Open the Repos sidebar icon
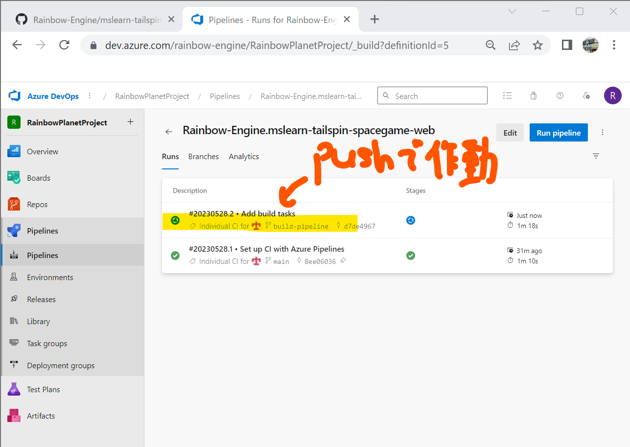Image resolution: width=630 pixels, height=447 pixels. pyautogui.click(x=14, y=205)
